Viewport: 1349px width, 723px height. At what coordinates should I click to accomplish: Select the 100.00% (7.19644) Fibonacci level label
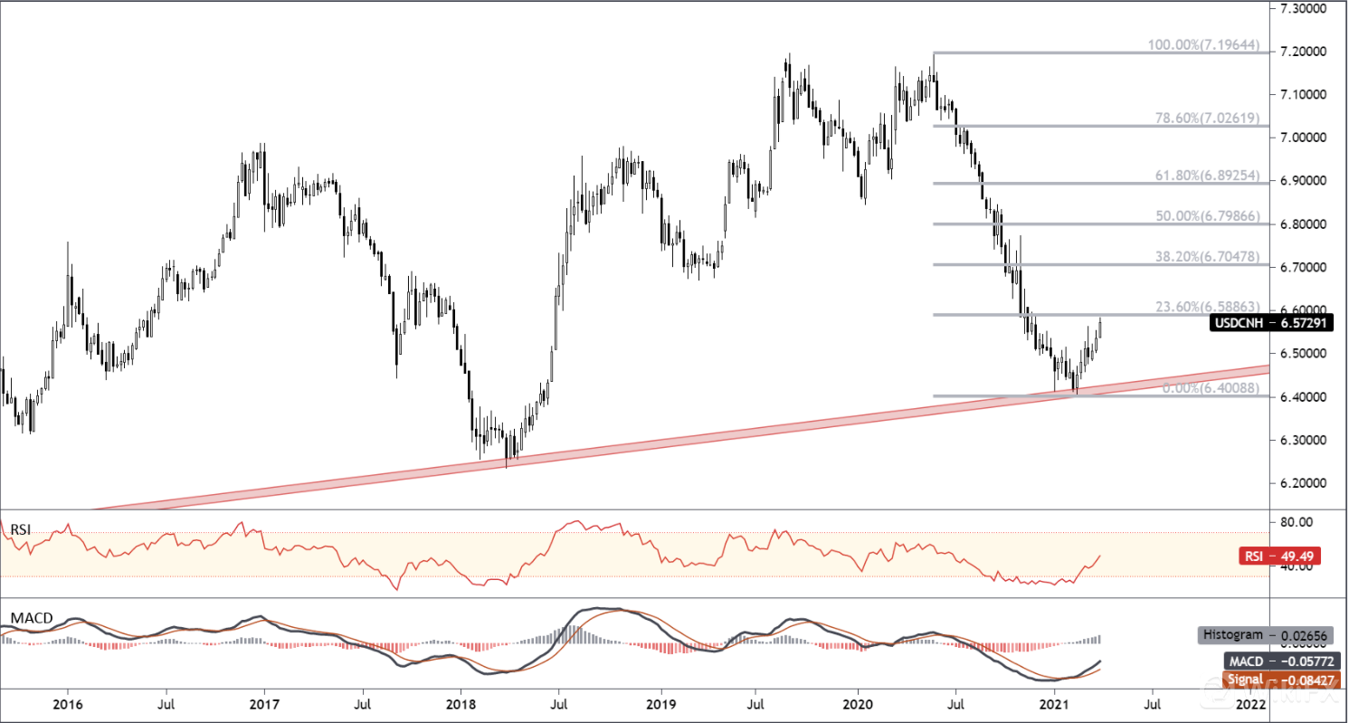point(1214,43)
